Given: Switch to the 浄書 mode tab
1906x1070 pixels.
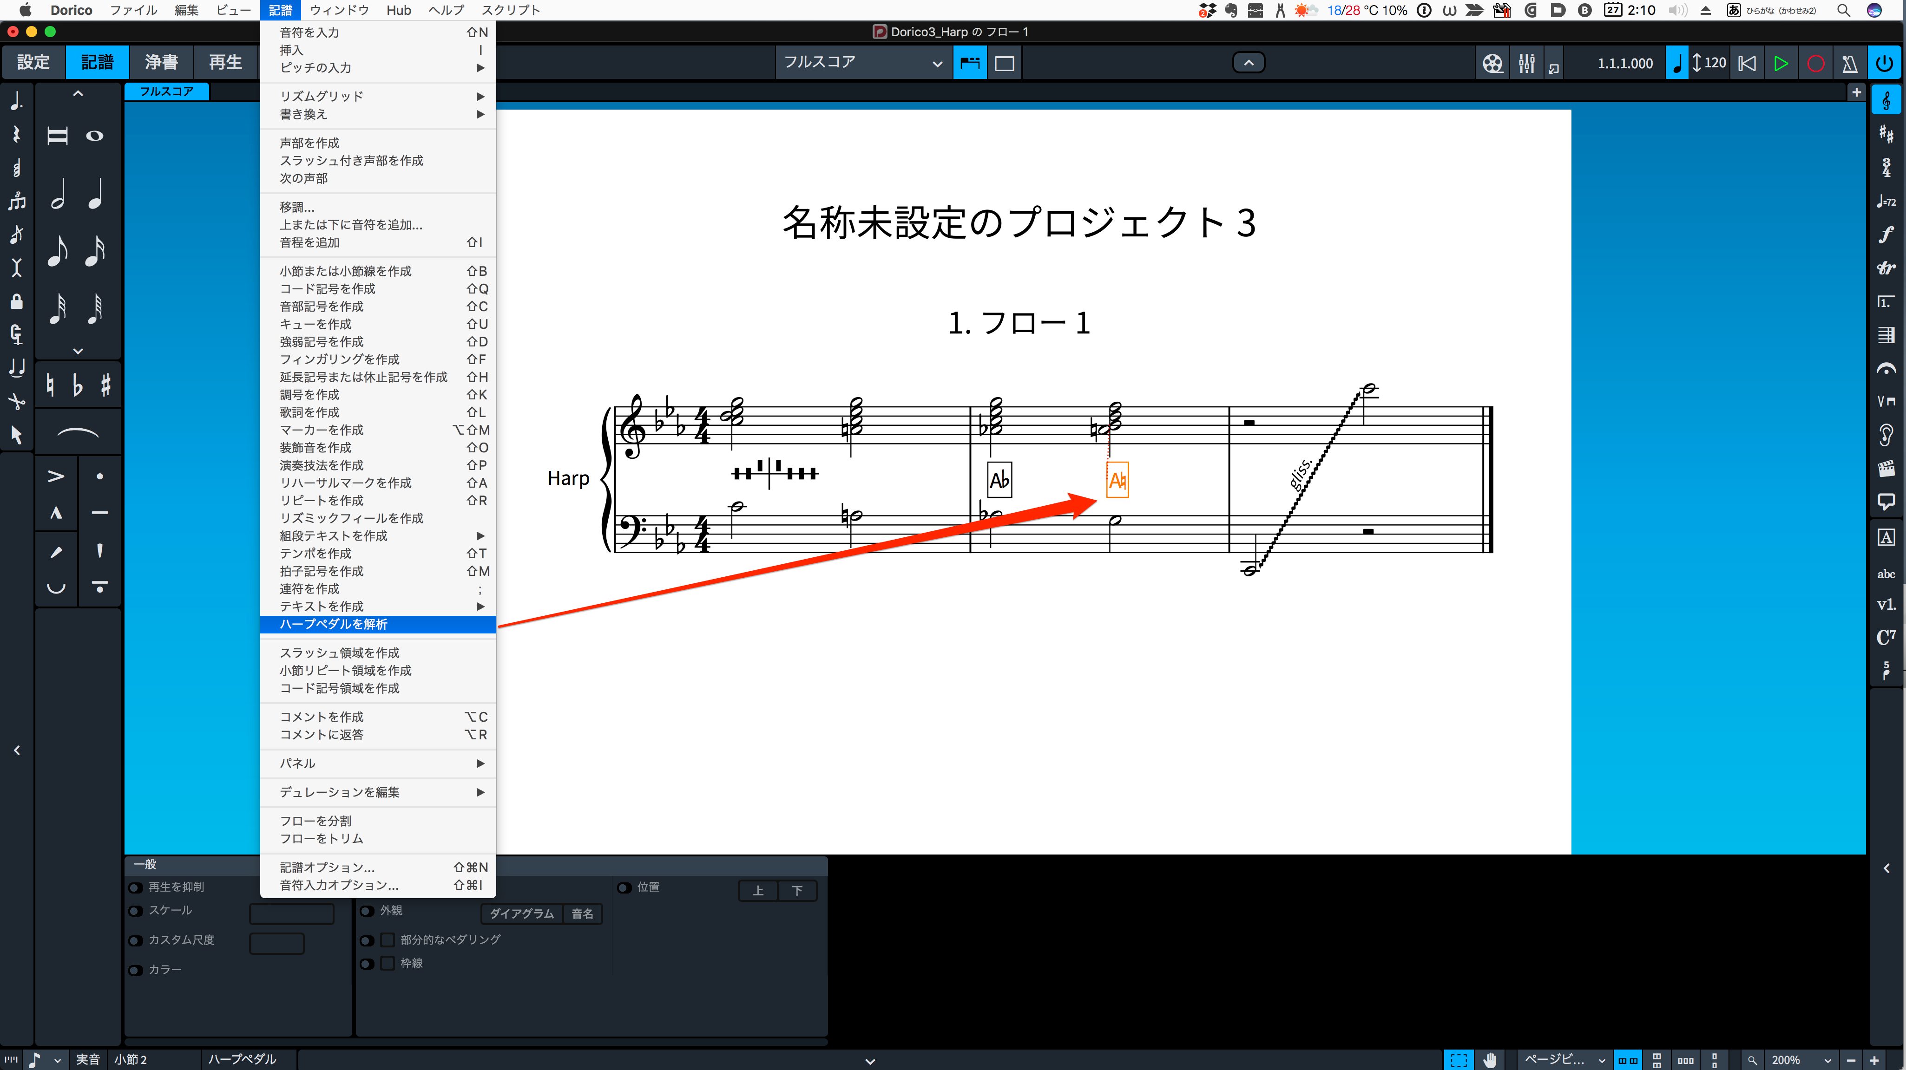Looking at the screenshot, I should coord(161,62).
